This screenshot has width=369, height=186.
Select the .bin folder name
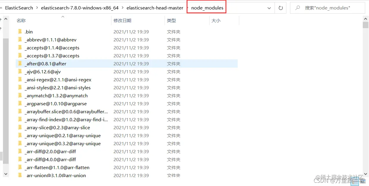point(29,32)
